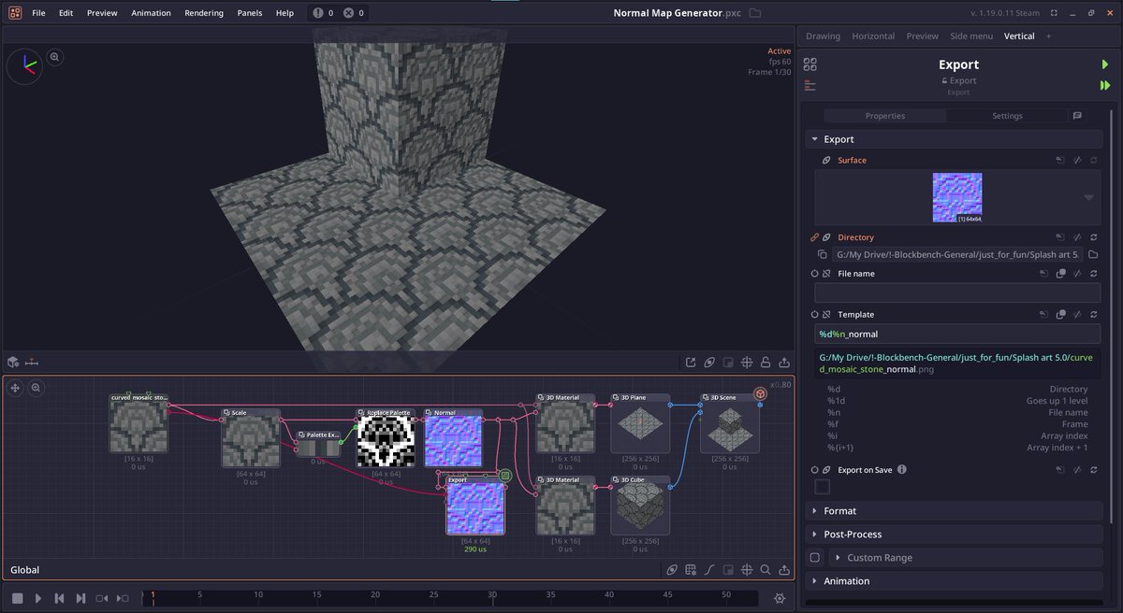1123x613 pixels.
Task: Open the Animation menu
Action: tap(151, 13)
